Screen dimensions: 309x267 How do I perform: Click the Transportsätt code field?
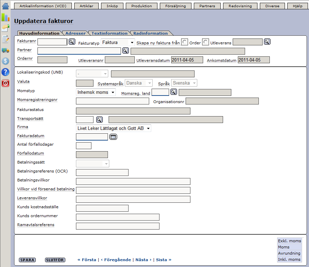tap(85, 119)
